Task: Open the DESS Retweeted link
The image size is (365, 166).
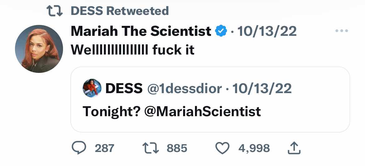Action: click(x=120, y=11)
